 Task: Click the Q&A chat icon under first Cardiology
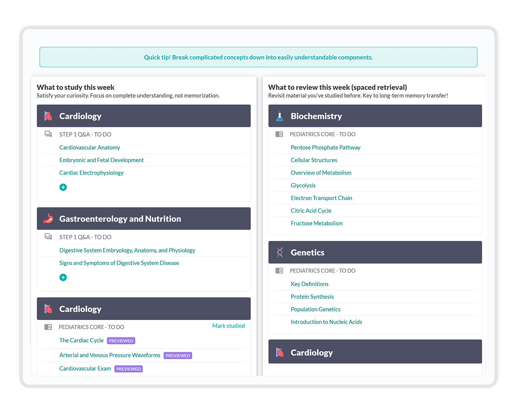[48, 134]
